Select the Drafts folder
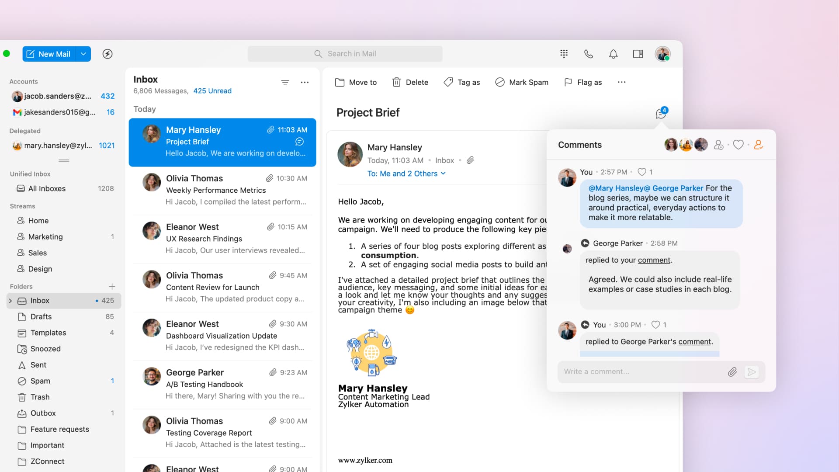This screenshot has width=839, height=472. (x=41, y=316)
